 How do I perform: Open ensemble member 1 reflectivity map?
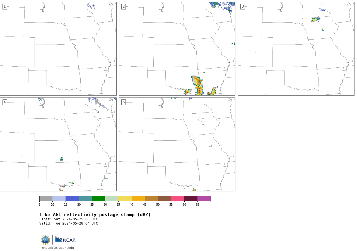click(x=58, y=48)
